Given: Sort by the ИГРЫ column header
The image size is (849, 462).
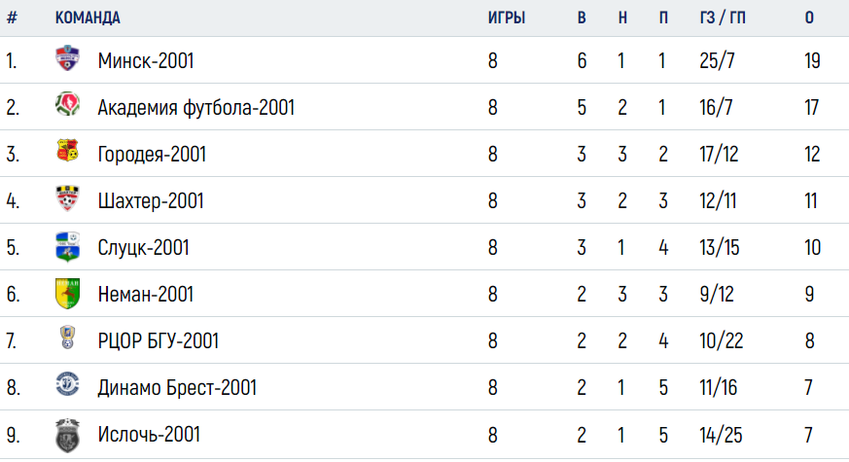Looking at the screenshot, I should pyautogui.click(x=507, y=18).
